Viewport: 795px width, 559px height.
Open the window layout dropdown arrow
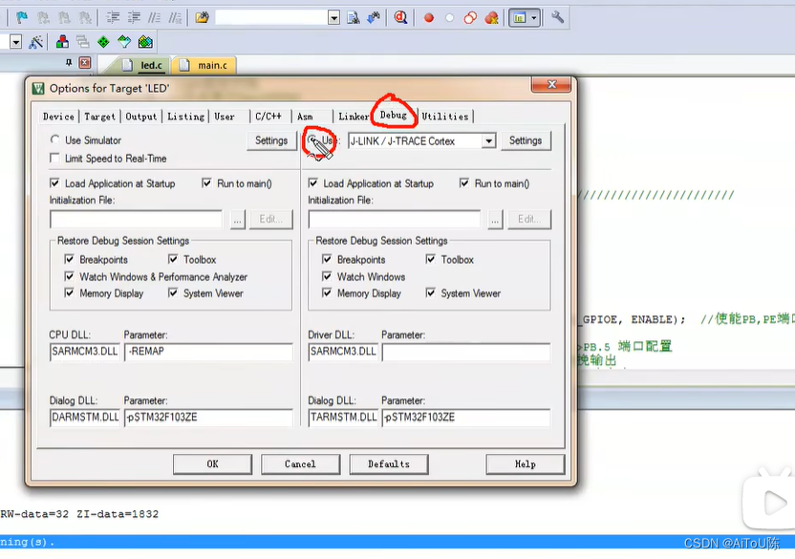coord(534,18)
